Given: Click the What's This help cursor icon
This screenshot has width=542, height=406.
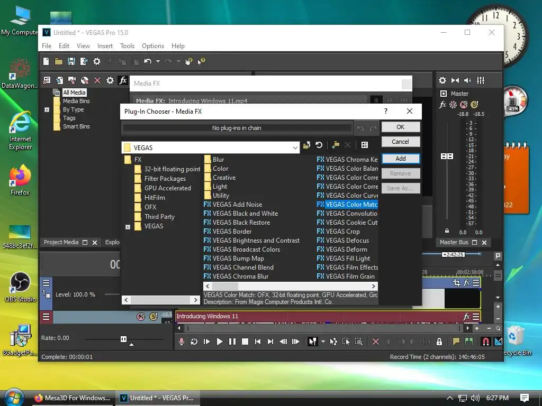Looking at the screenshot, I should pos(202,61).
